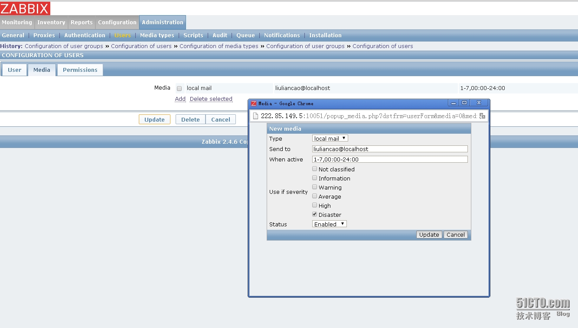Open the Type dropdown showing local mail
Image resolution: width=578 pixels, height=328 pixels.
[x=330, y=138]
